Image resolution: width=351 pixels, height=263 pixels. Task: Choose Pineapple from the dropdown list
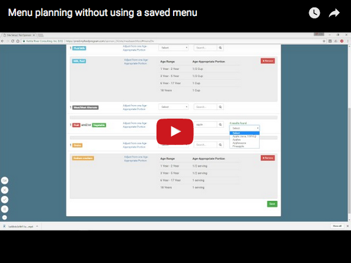pos(238,146)
